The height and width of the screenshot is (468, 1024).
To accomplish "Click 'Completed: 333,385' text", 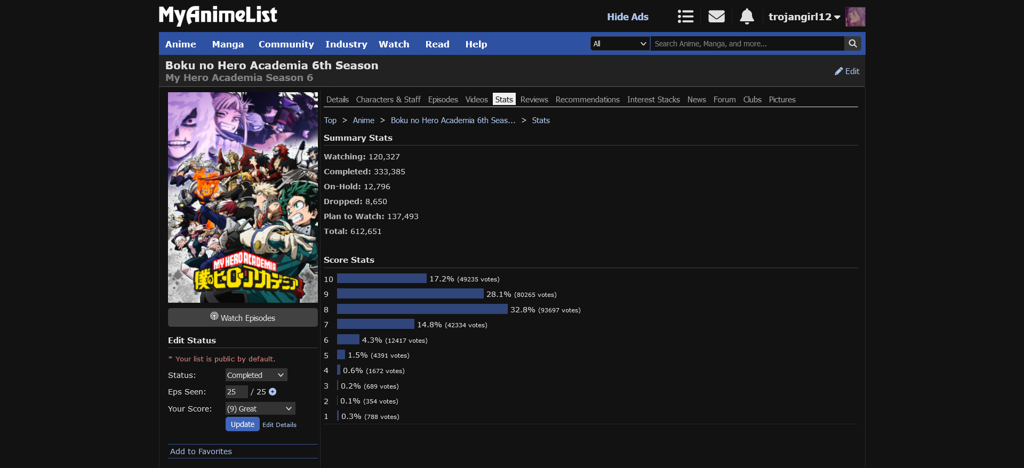I will pyautogui.click(x=364, y=172).
